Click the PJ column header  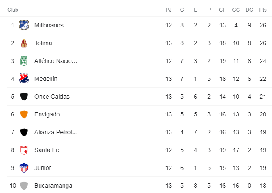click(168, 10)
